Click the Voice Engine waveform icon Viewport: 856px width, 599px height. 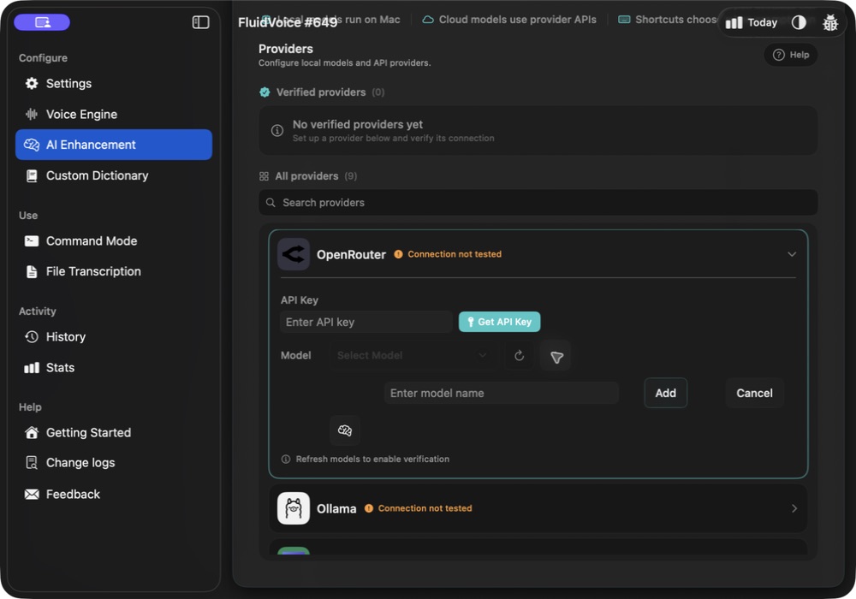click(32, 114)
